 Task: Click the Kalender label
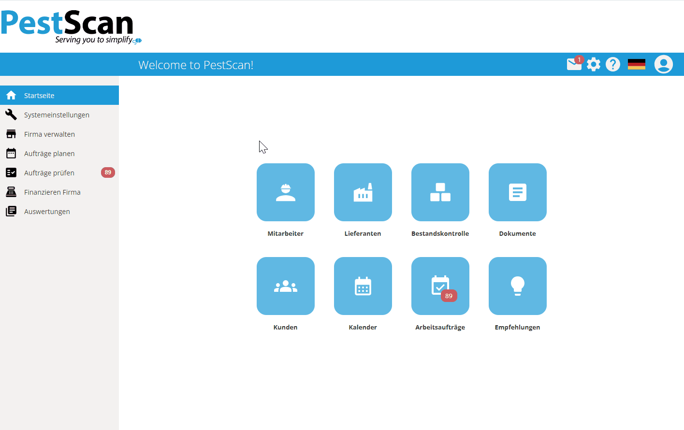pyautogui.click(x=363, y=327)
